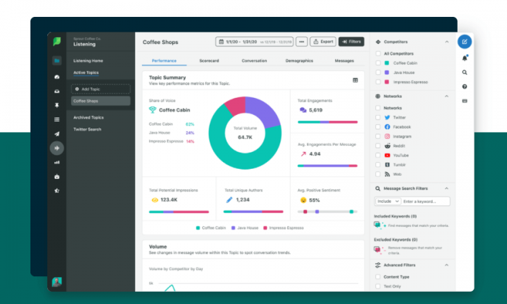Screen dimensions: 507x304
Task: Click the table view icon in Topic Summary
Action: point(356,80)
